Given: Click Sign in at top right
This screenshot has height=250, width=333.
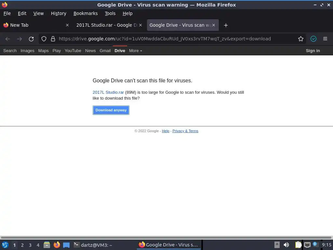Looking at the screenshot, I should (313, 50).
